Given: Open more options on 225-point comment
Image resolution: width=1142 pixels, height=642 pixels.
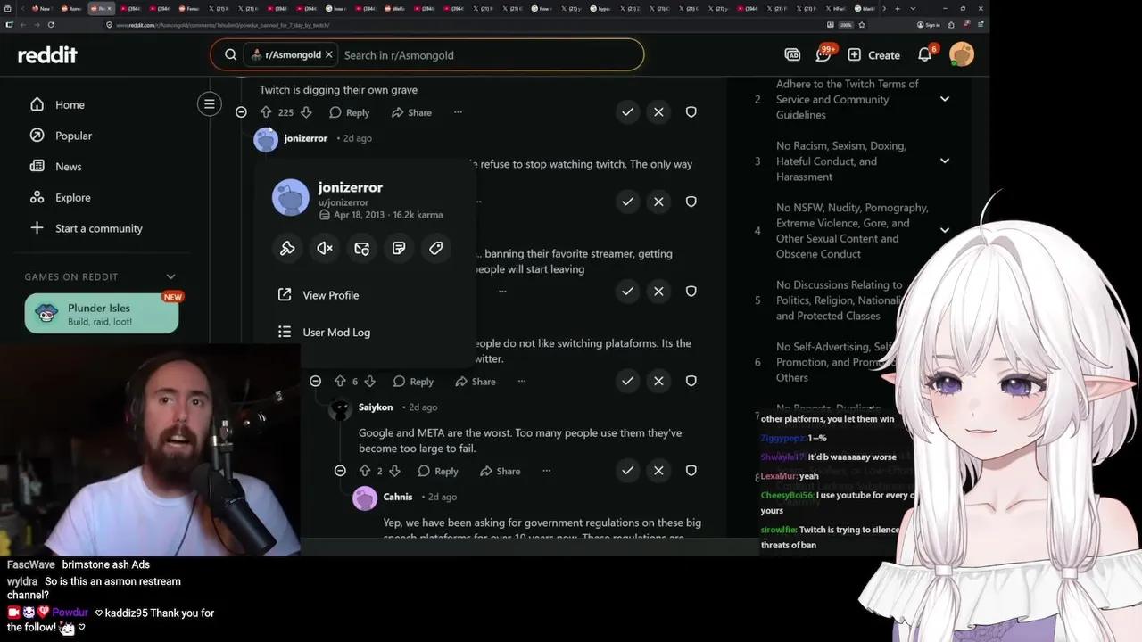Looking at the screenshot, I should [x=458, y=112].
